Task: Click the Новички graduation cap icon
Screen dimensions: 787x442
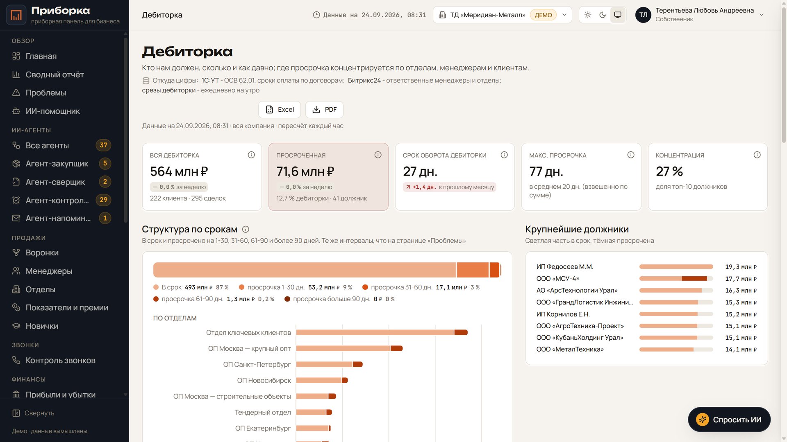Action: [x=16, y=326]
